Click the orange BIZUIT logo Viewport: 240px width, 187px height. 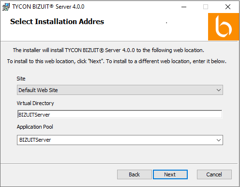tap(224, 27)
